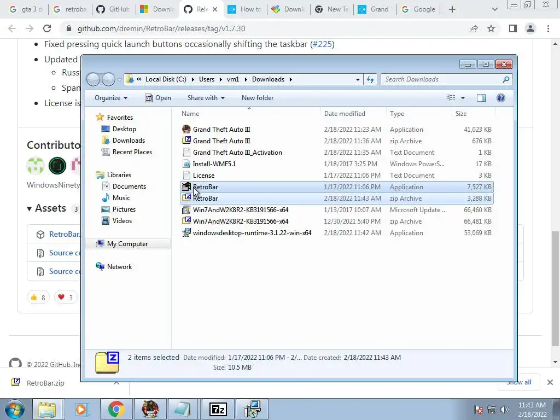Click the Open toolbar button
The width and height of the screenshot is (560, 420).
(158, 98)
